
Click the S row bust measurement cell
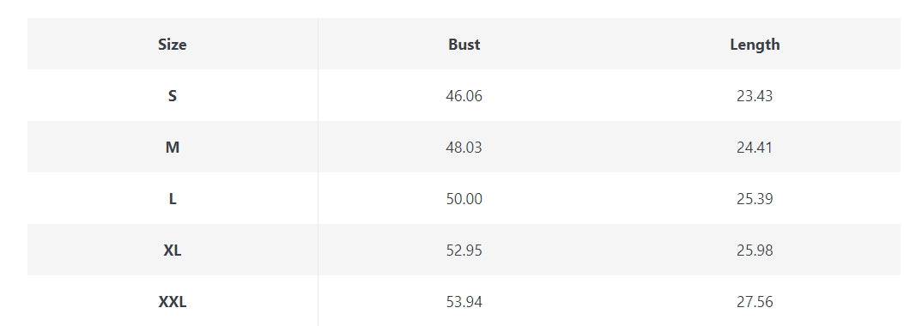(x=464, y=95)
